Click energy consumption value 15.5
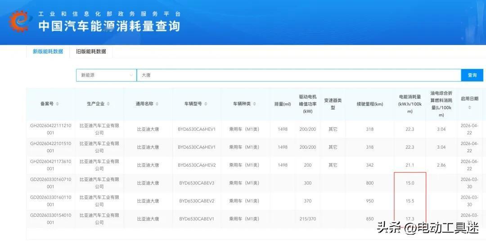 click(410, 201)
